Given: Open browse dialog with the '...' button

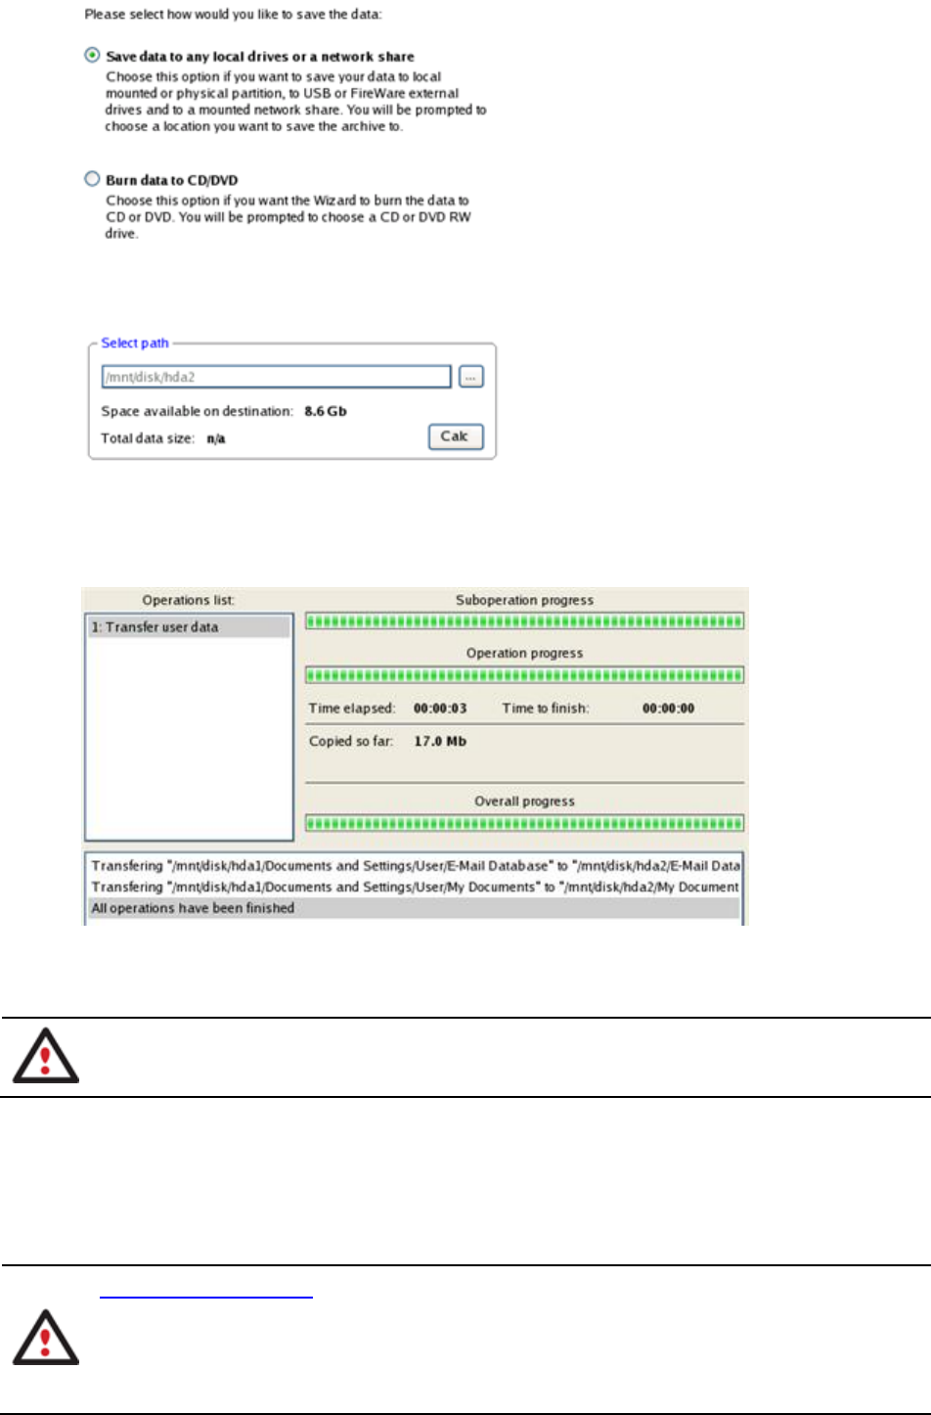Looking at the screenshot, I should coord(471,377).
